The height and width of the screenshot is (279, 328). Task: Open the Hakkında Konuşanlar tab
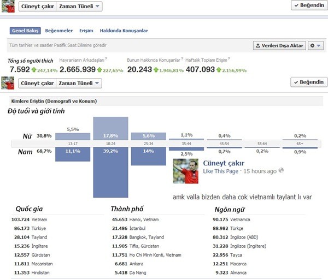pos(124,31)
